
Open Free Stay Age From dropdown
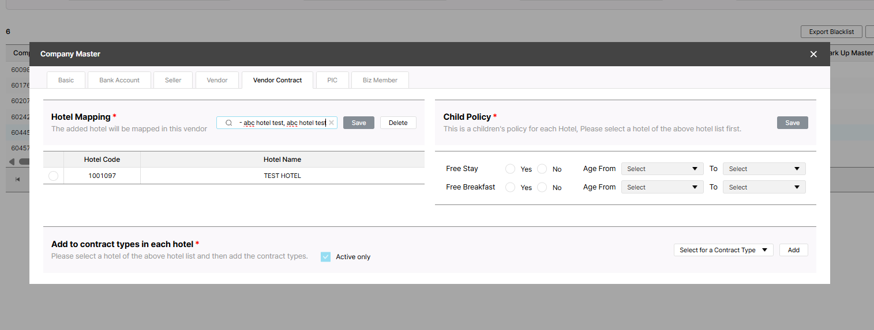point(662,169)
